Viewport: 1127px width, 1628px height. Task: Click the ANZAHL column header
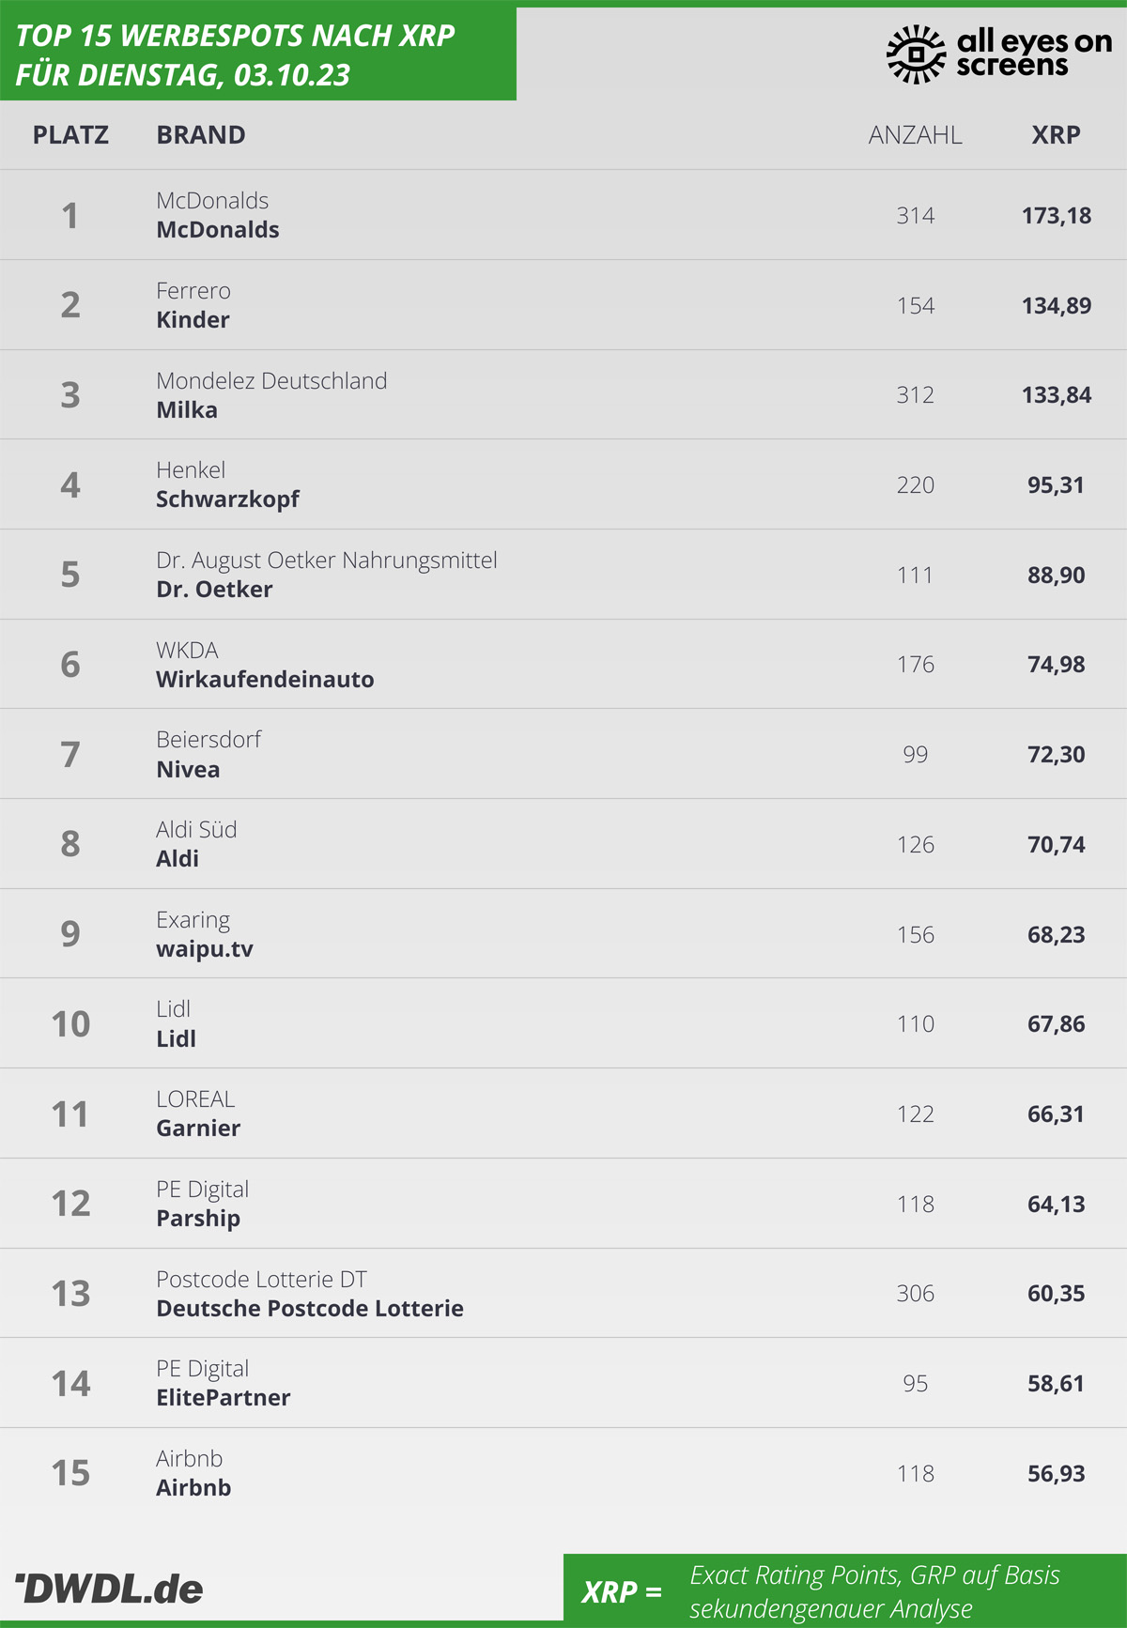tap(916, 135)
